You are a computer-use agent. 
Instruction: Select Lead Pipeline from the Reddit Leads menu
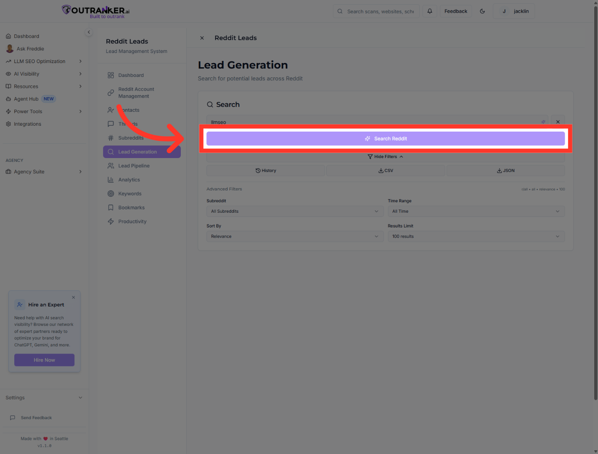133,166
